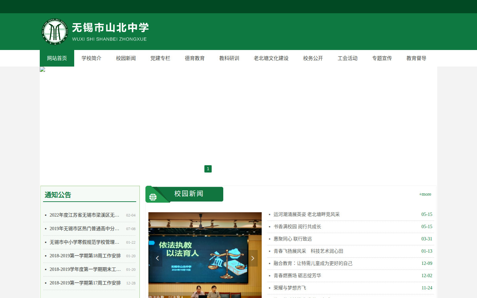Open 惠聚同心 联行致远 article

tap(293, 239)
